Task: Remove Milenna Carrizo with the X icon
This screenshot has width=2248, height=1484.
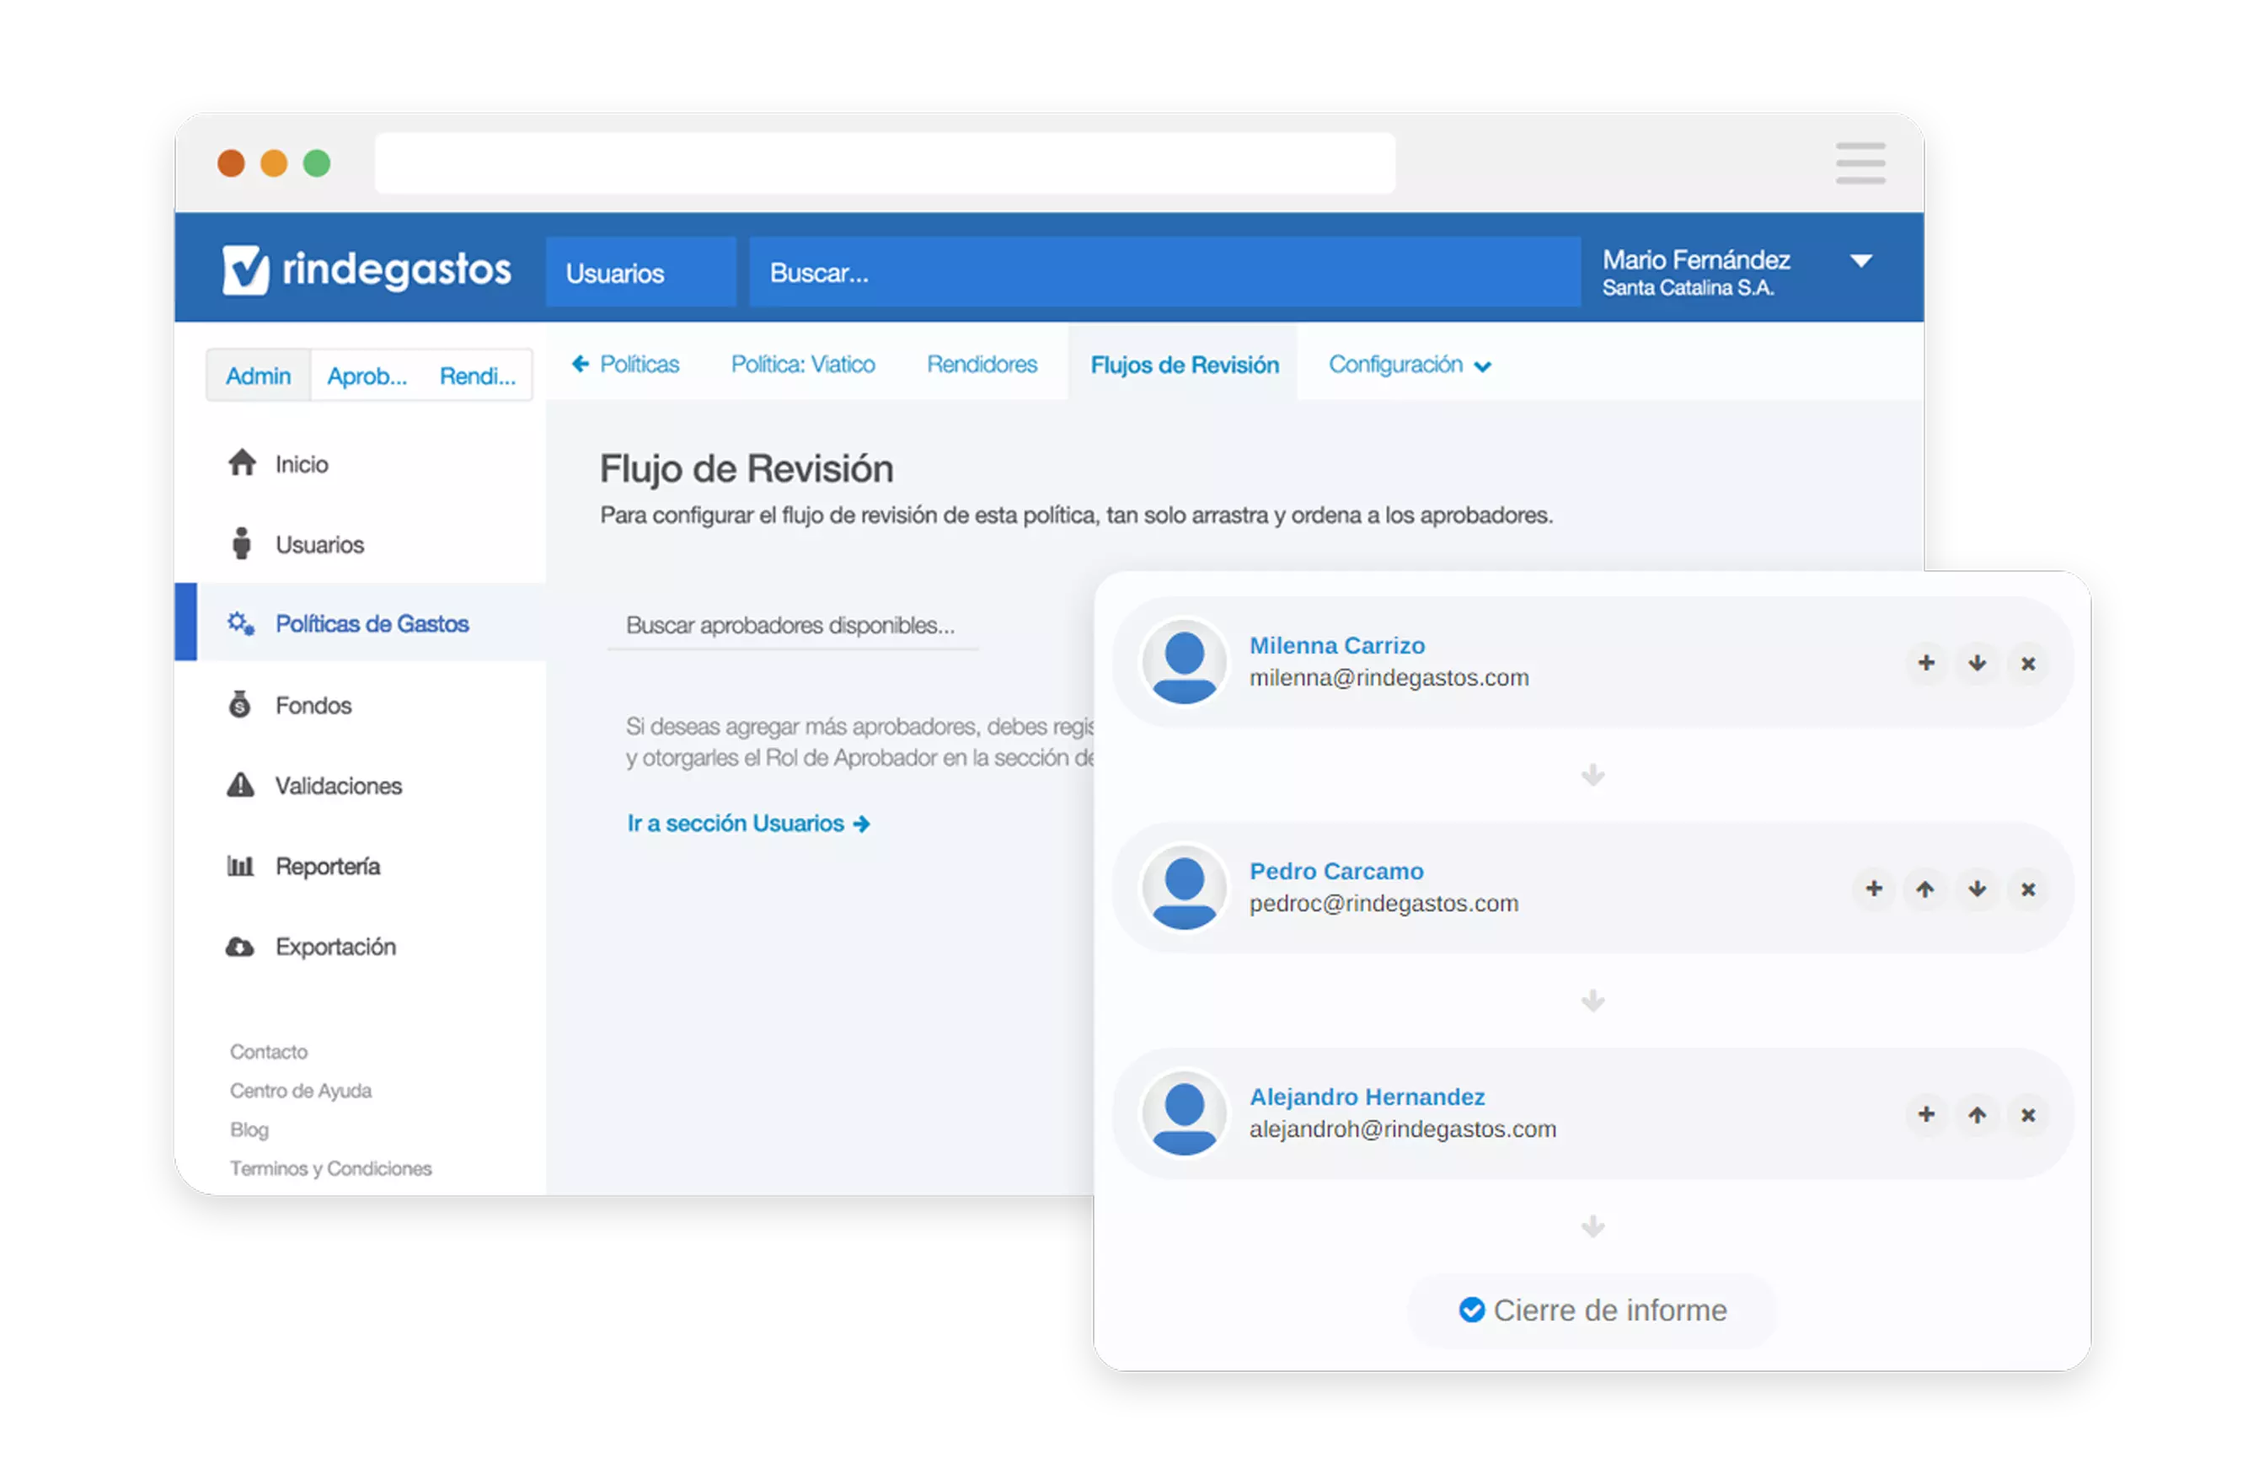Action: tap(2027, 664)
